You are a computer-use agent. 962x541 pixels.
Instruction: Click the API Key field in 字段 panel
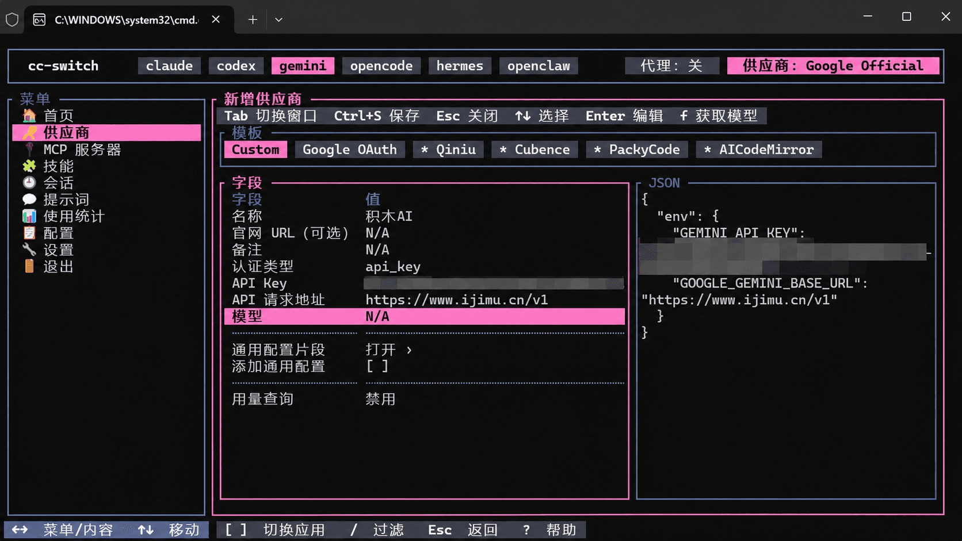click(425, 283)
